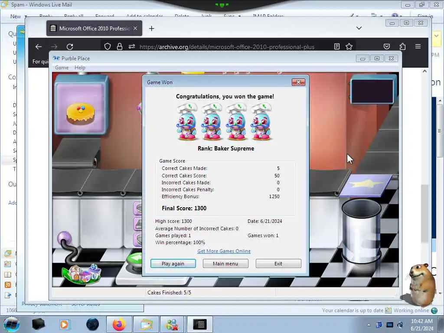Click the Play again button
Image resolution: width=444 pixels, height=333 pixels.
pyautogui.click(x=173, y=264)
